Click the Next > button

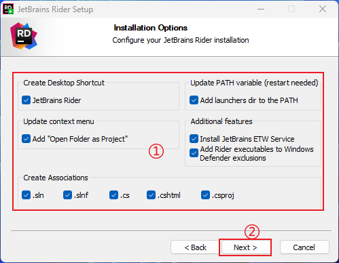(x=245, y=247)
